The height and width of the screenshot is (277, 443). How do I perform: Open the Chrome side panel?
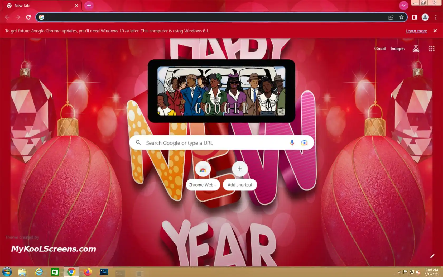point(415,17)
